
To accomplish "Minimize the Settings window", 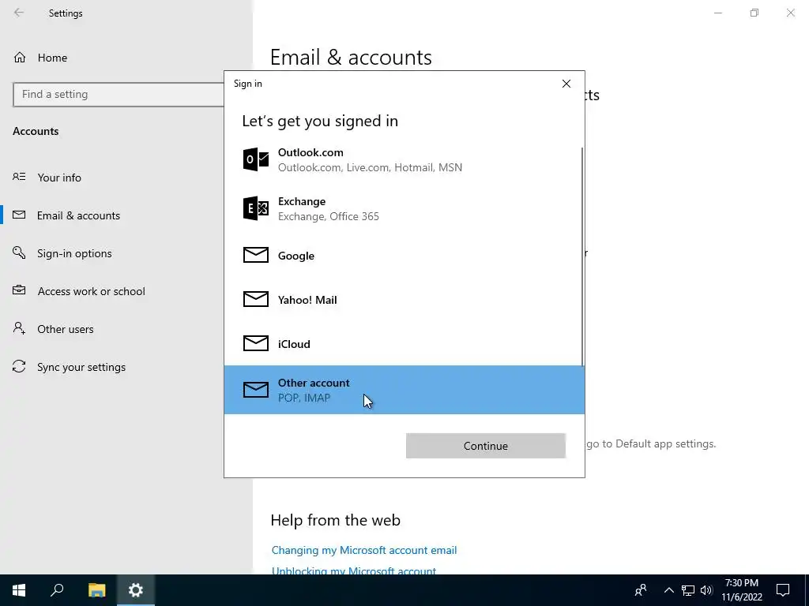I will coord(717,13).
